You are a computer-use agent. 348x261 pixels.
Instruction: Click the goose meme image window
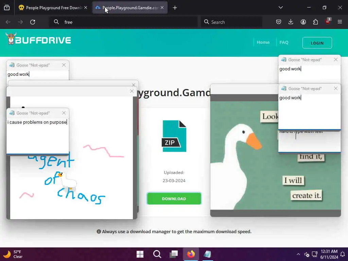tap(244, 155)
